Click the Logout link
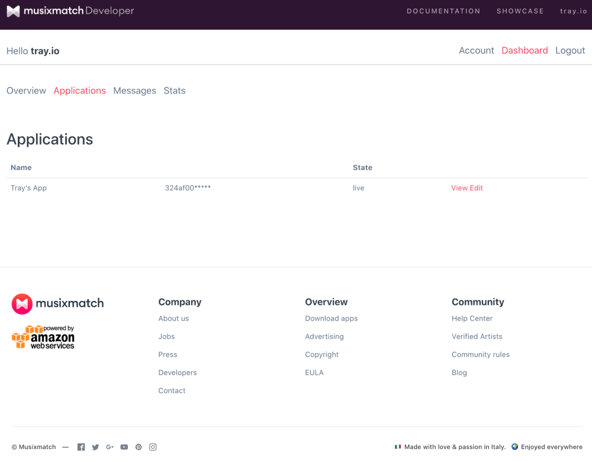The height and width of the screenshot is (462, 592). pyautogui.click(x=570, y=50)
